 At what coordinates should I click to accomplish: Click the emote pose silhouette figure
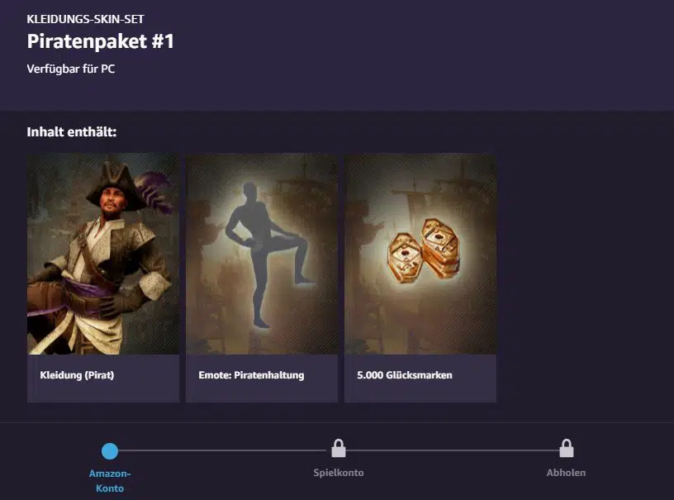267,255
